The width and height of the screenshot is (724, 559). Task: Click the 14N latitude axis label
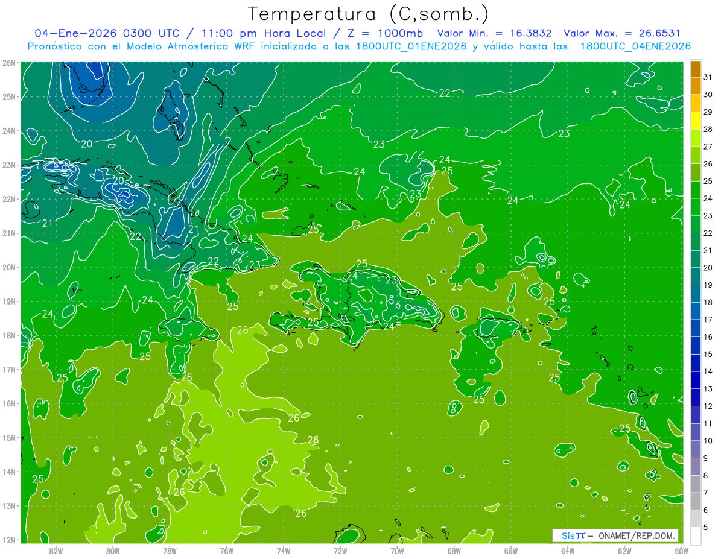click(x=9, y=472)
